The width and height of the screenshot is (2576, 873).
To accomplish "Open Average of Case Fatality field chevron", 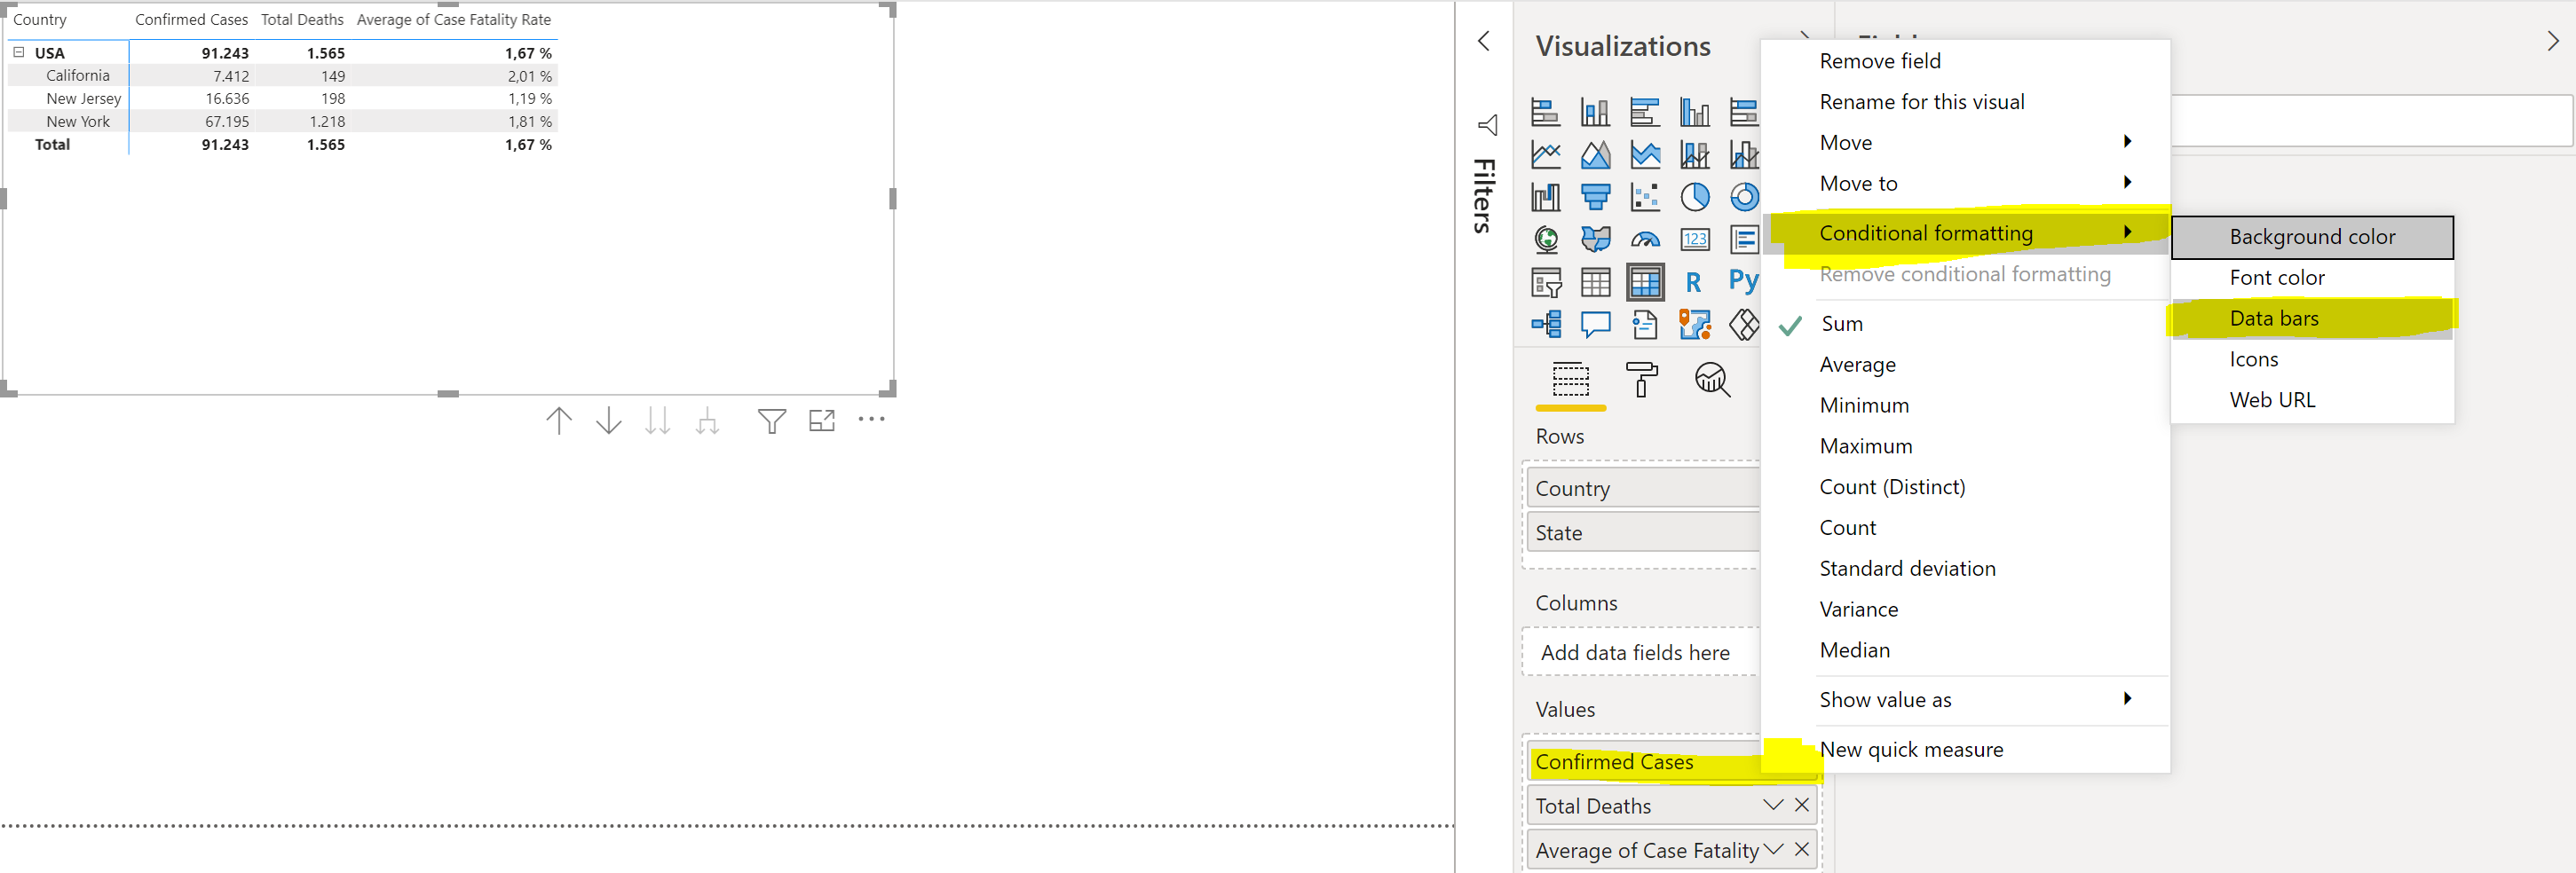I will [x=1773, y=849].
